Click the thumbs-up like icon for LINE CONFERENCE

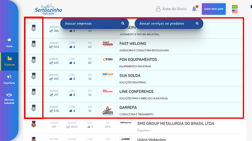(71, 95)
